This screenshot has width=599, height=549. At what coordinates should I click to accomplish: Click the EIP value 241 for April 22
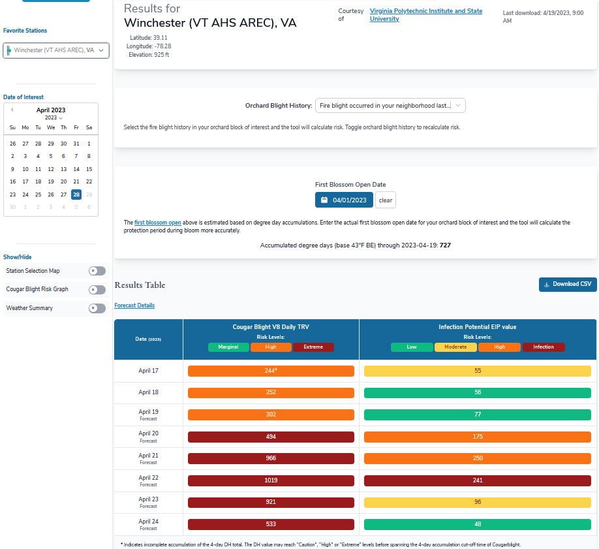click(478, 480)
